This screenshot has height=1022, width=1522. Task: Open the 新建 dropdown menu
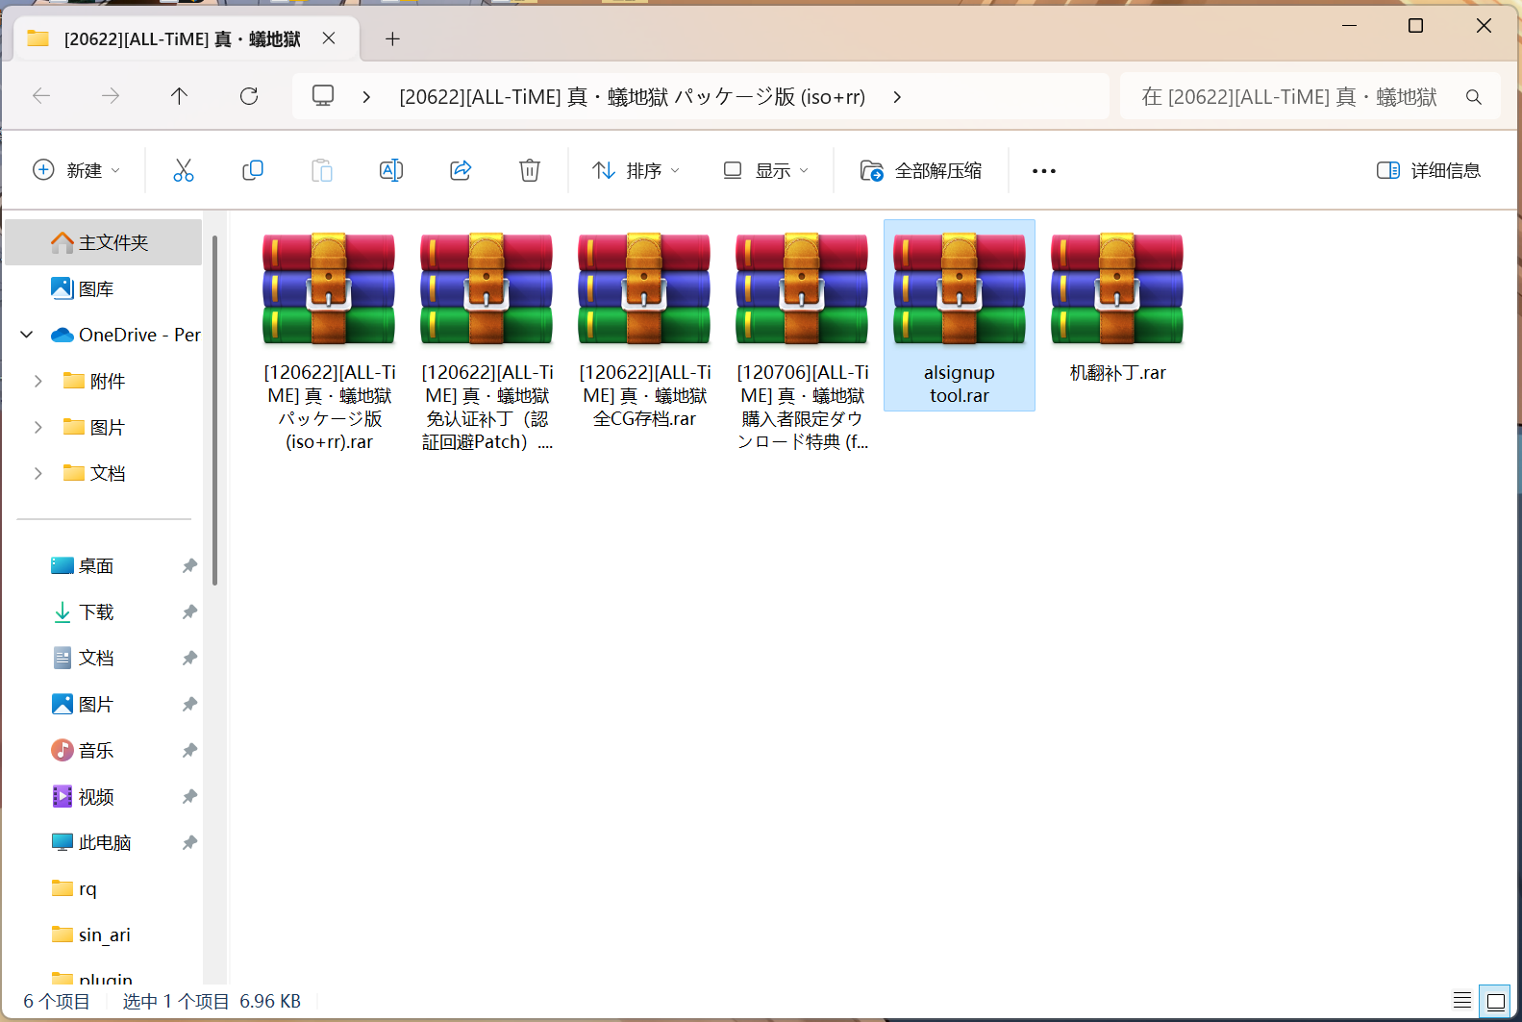[x=76, y=170]
